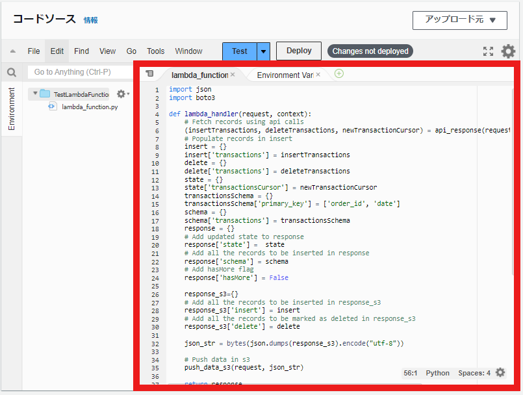
Task: Toggle fullscreen editor mode icon
Action: tap(489, 51)
